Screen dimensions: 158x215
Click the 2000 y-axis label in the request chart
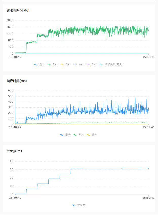[10, 20]
